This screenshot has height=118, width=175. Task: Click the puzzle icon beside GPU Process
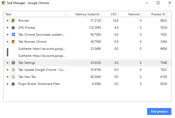click(13, 28)
